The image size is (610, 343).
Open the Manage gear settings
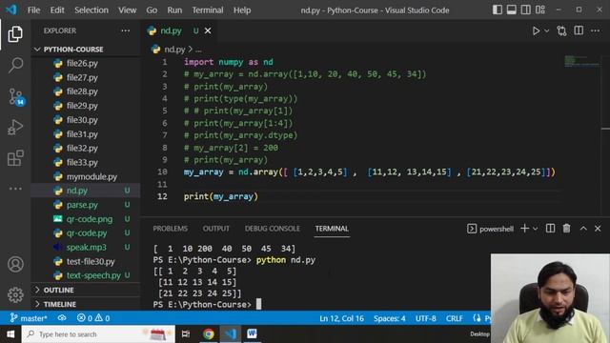15,294
